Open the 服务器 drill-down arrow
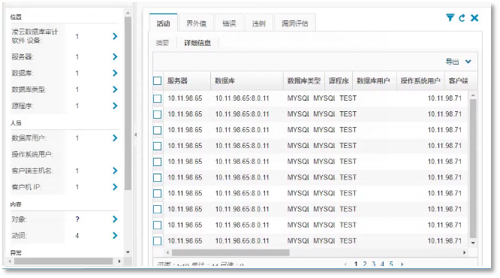Screen dimensions: 500x278 point(115,57)
